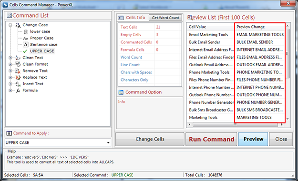Select the Proper Case command
This screenshot has height=181, width=298.
[x=41, y=38]
